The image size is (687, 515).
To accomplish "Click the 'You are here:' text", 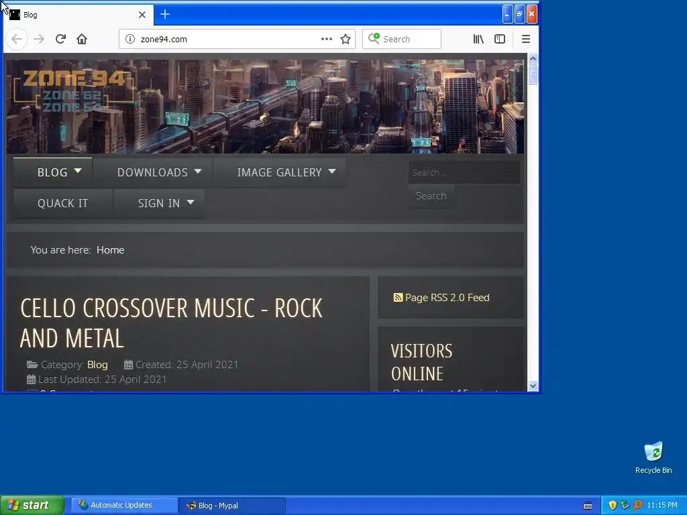I will (60, 250).
